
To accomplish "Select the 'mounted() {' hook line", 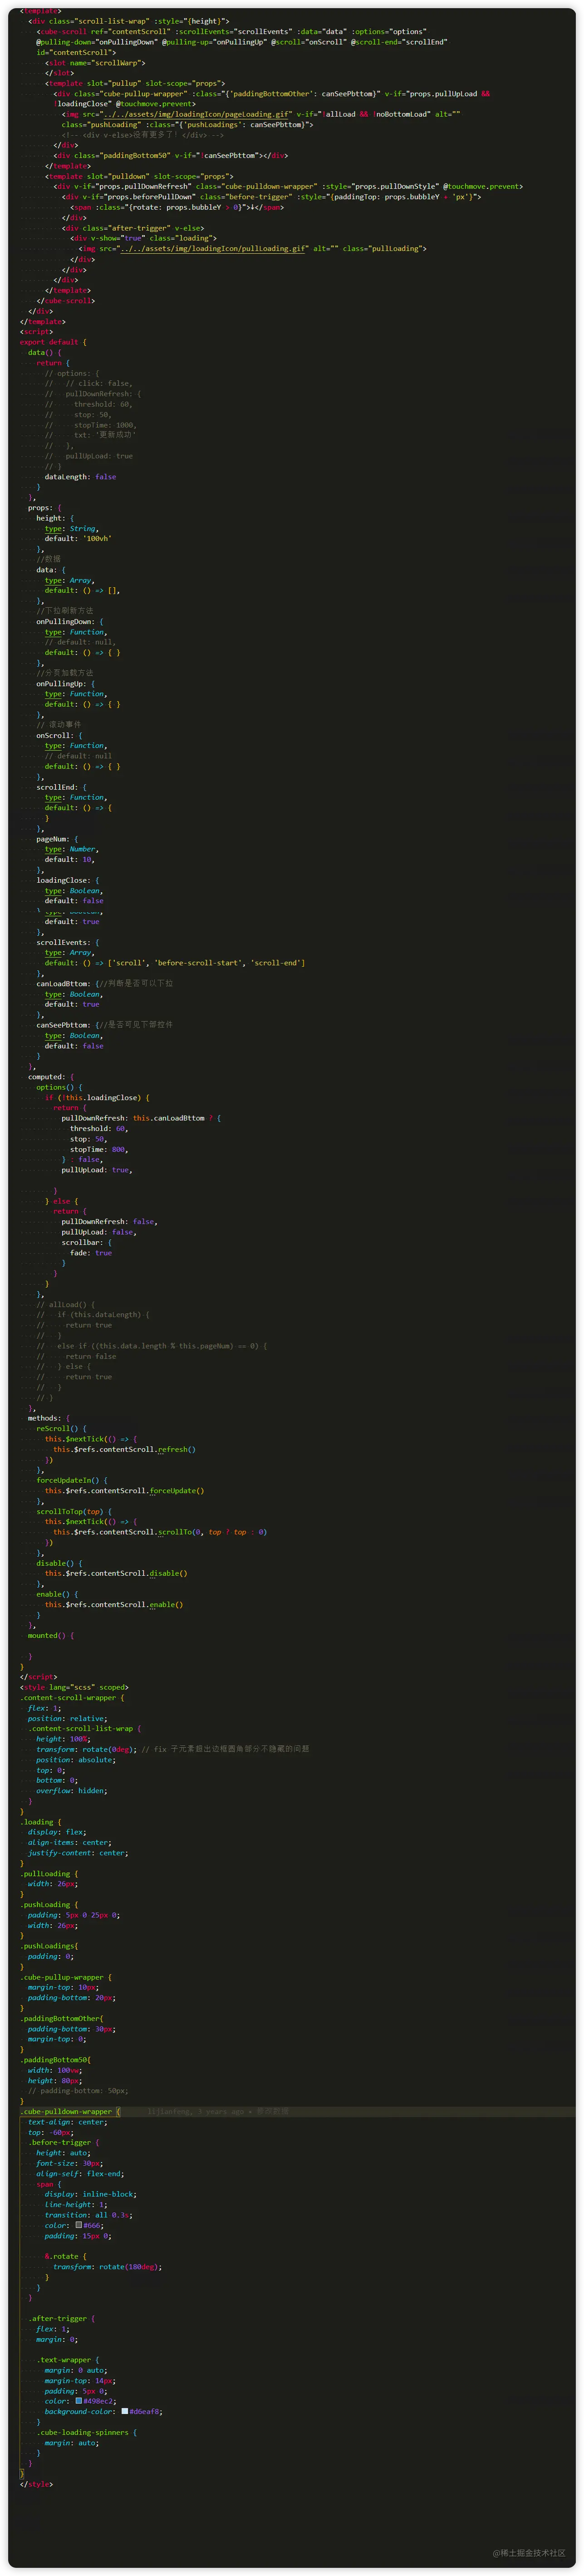I will pos(51,1635).
